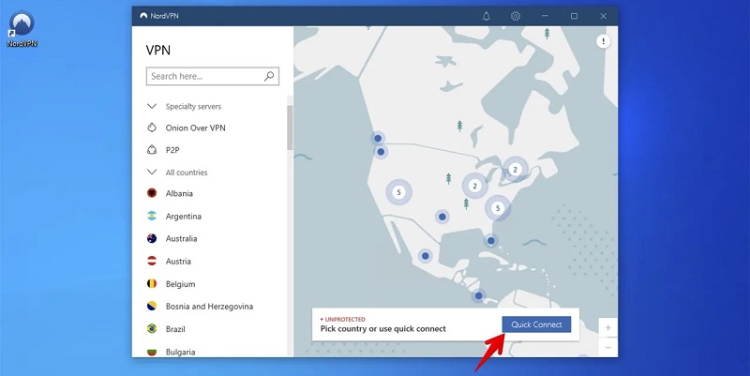Screen dimensions: 750x376
Task: Click the server list scrollbar
Action: (x=290, y=127)
